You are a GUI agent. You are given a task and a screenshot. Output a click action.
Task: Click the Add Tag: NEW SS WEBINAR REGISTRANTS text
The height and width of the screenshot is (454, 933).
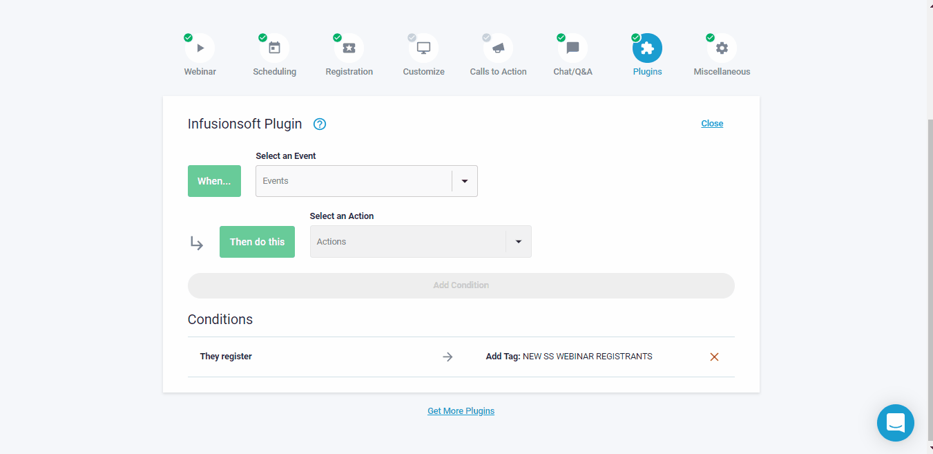[569, 357]
